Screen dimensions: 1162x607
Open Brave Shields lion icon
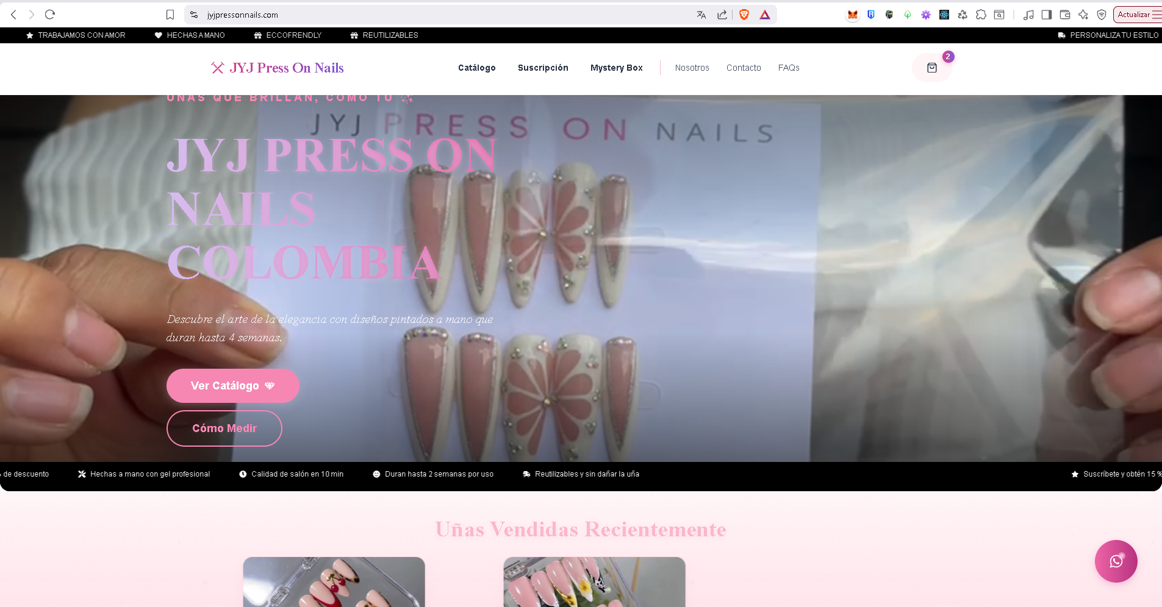pos(744,15)
